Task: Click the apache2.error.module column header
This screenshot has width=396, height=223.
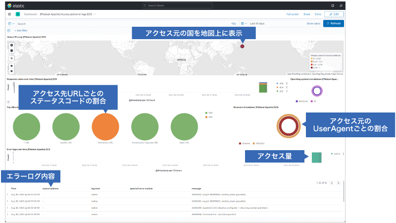Action: point(141,189)
